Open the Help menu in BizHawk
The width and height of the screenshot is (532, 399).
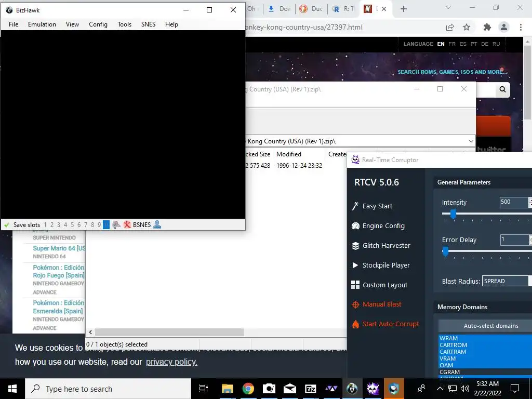[171, 24]
